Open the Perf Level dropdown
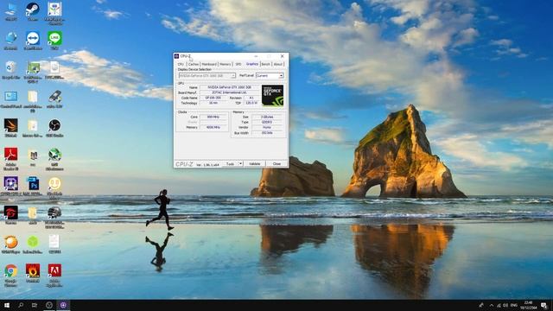The height and width of the screenshot is (311, 553). click(x=270, y=76)
